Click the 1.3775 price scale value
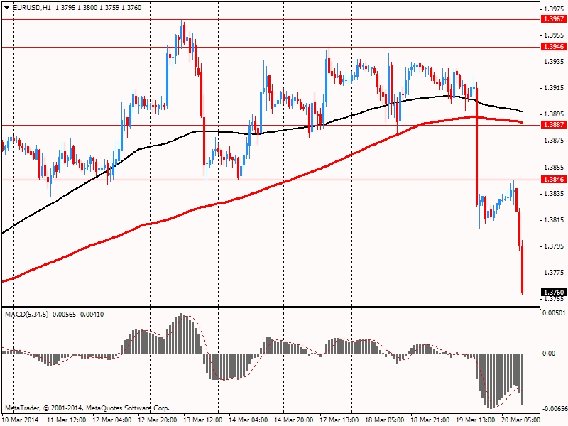 554,273
